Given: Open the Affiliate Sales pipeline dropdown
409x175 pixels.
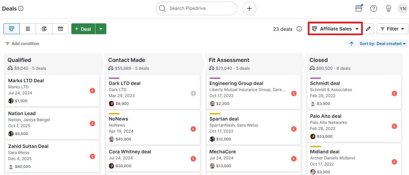Looking at the screenshot, I should [336, 29].
